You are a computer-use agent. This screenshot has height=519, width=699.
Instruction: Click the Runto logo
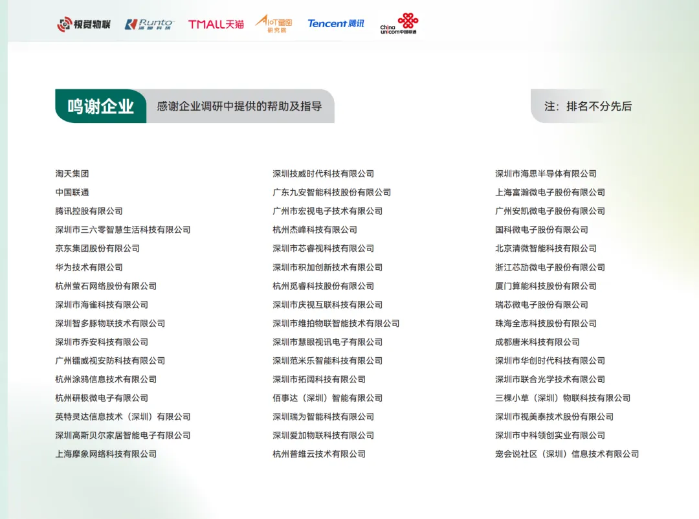coord(150,24)
